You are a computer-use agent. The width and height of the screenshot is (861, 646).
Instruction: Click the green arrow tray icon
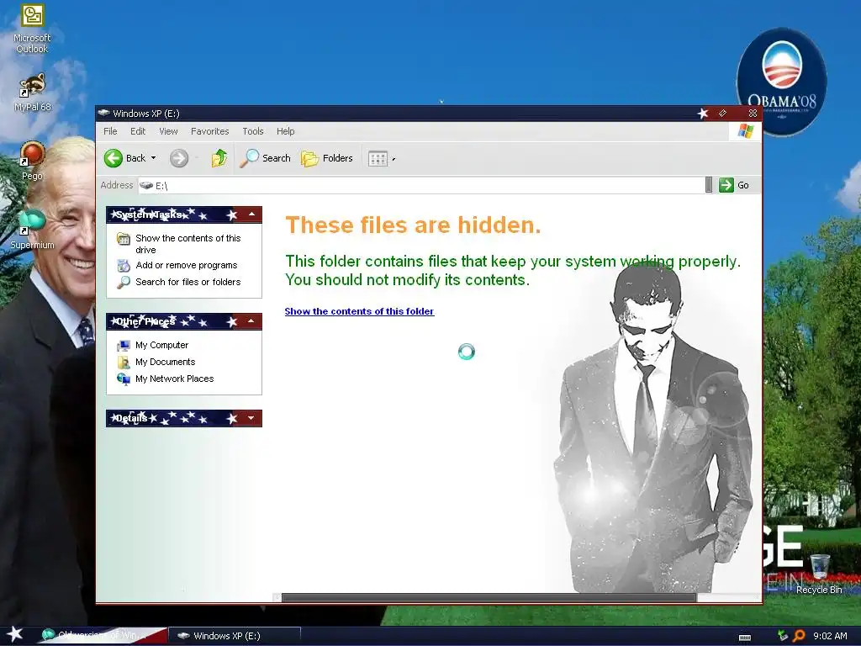(x=783, y=636)
